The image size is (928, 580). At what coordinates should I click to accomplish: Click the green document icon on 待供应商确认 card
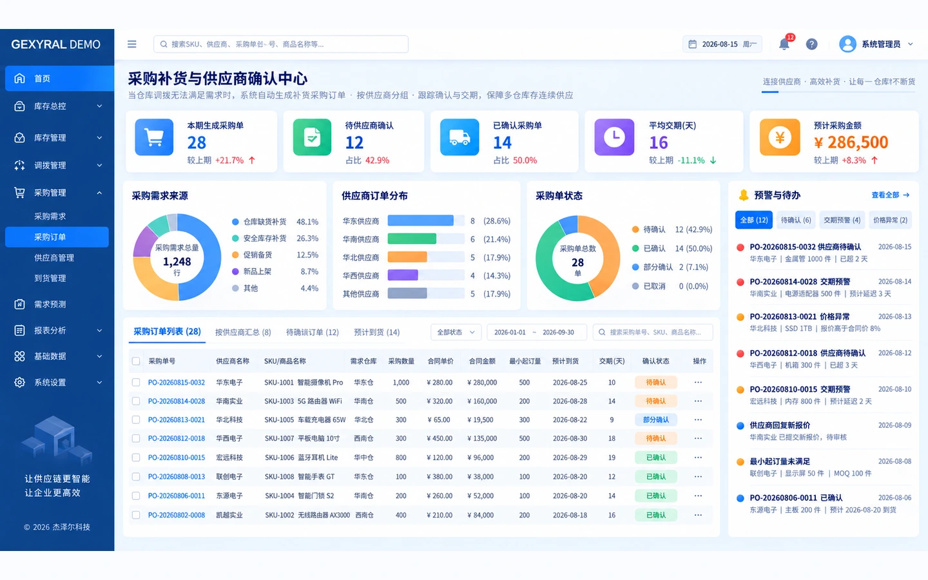(313, 137)
